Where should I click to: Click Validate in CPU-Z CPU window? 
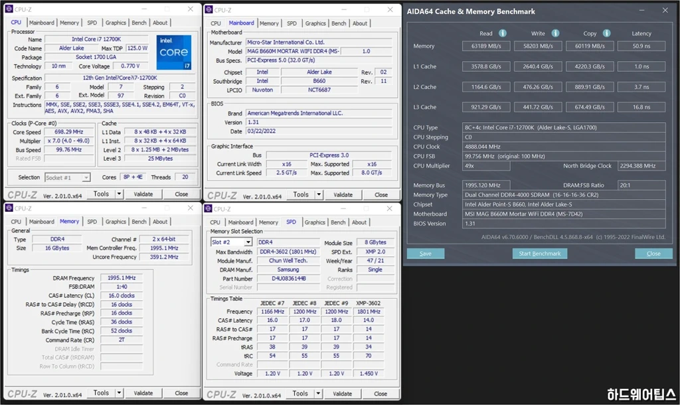pyautogui.click(x=143, y=195)
